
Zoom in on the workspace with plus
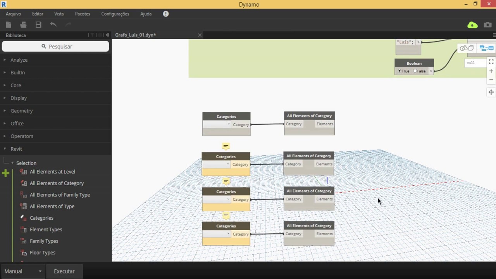[491, 71]
